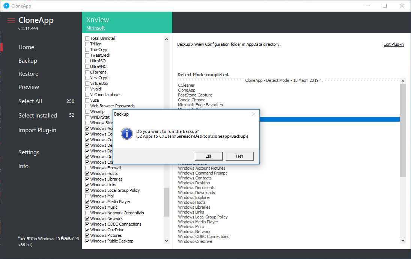411x259 pixels.
Task: Tick the Windows Firewall checkbox
Action: (87, 168)
